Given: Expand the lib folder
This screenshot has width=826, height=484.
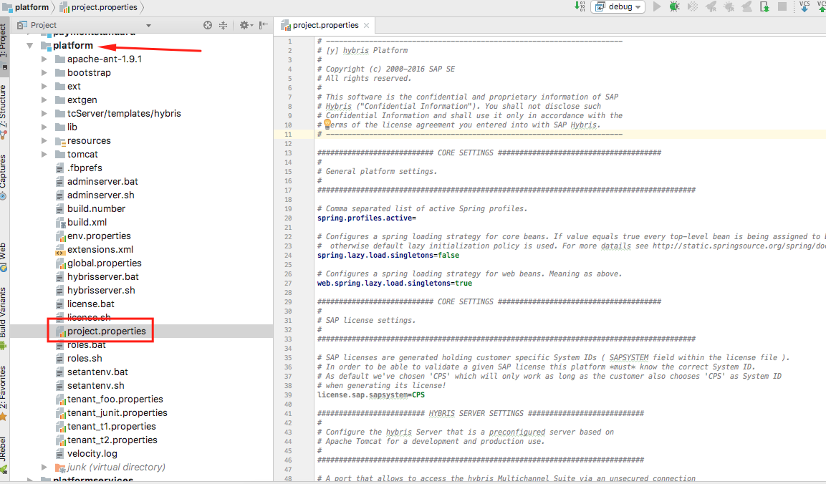Looking at the screenshot, I should pos(44,127).
